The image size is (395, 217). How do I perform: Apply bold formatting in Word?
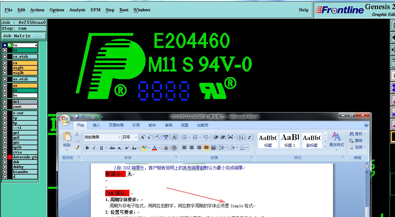87,148
